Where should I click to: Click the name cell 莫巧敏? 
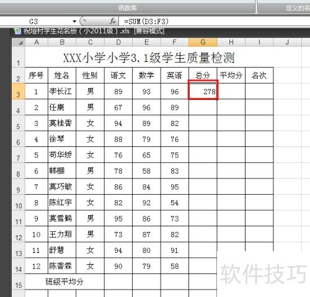point(62,187)
